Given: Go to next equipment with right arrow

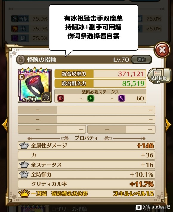Looking at the screenshot, I should [x=168, y=124].
